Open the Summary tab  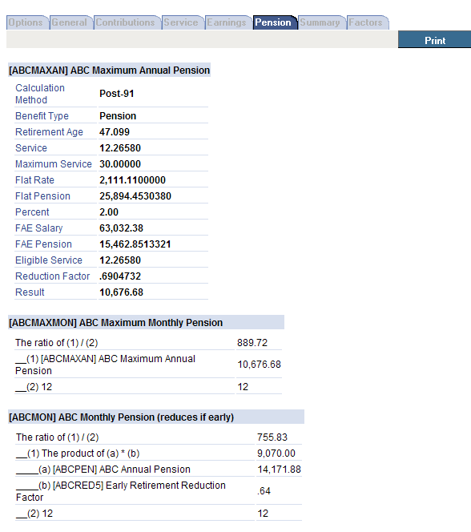[322, 22]
